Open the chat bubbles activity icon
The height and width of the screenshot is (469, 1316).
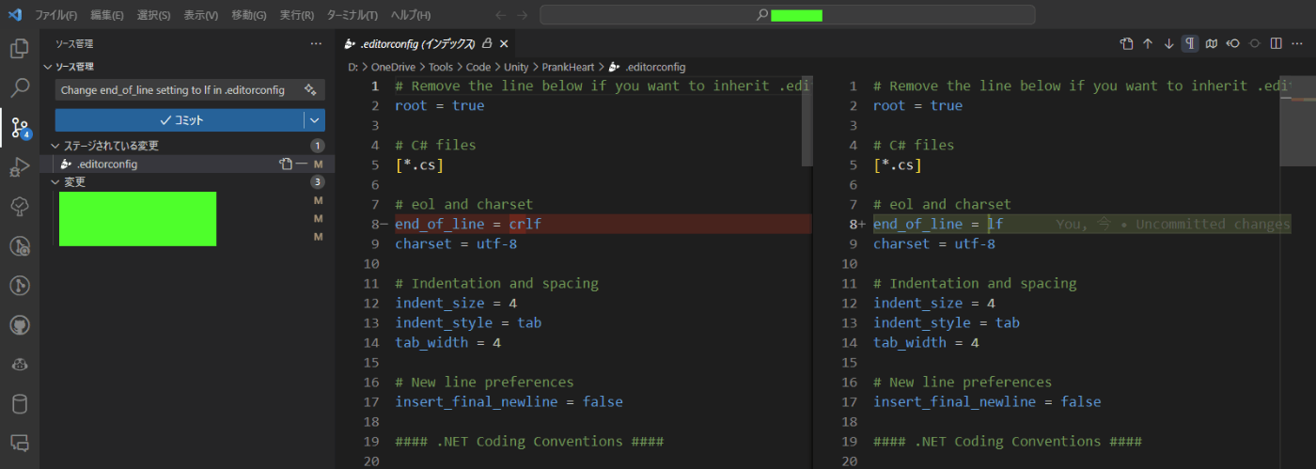(x=19, y=443)
